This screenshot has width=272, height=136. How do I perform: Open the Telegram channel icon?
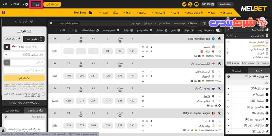coord(184,4)
